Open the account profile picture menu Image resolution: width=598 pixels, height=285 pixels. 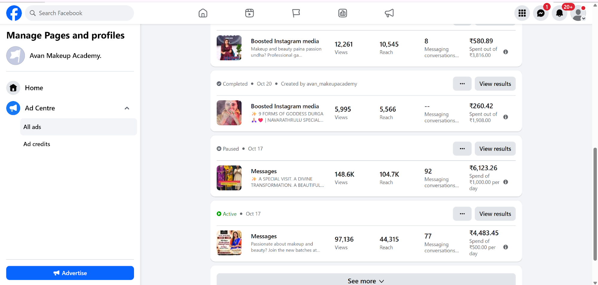tap(578, 13)
